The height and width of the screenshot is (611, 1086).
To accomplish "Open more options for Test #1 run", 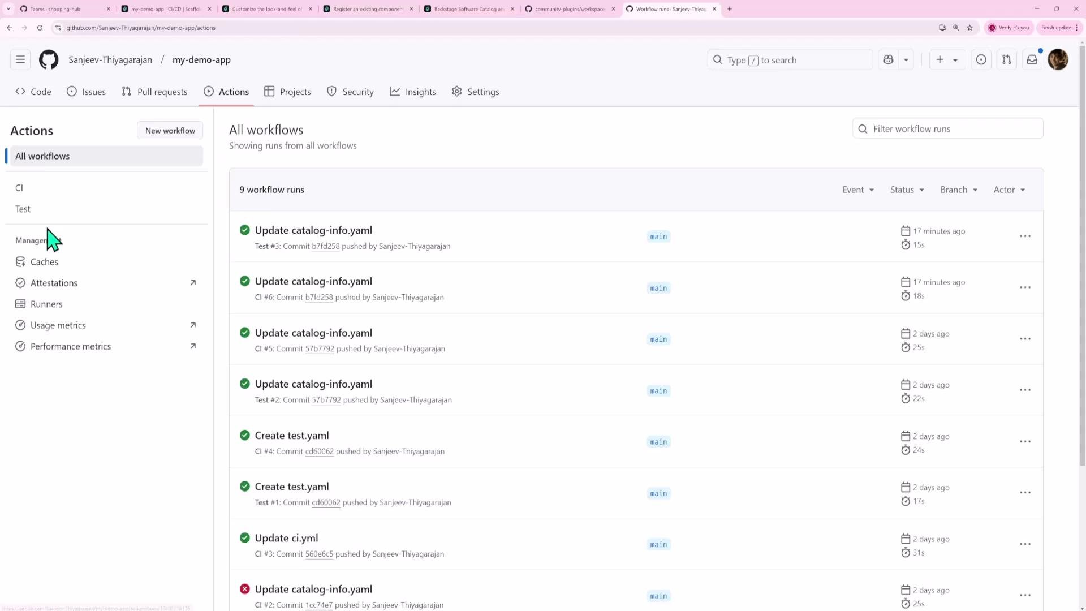I will pyautogui.click(x=1025, y=493).
